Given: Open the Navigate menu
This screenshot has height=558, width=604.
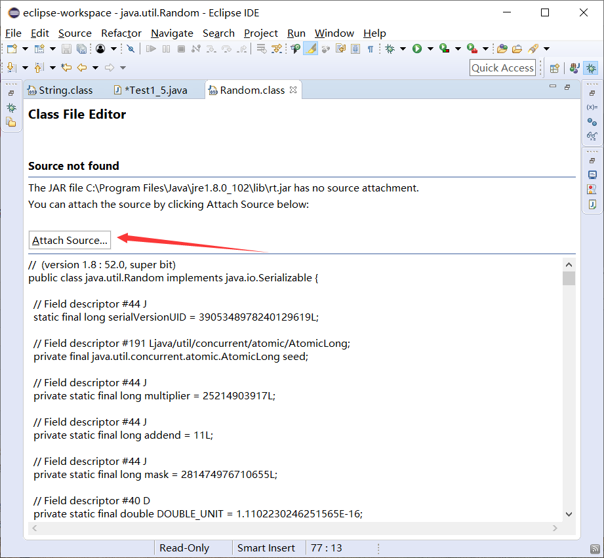Looking at the screenshot, I should [172, 33].
